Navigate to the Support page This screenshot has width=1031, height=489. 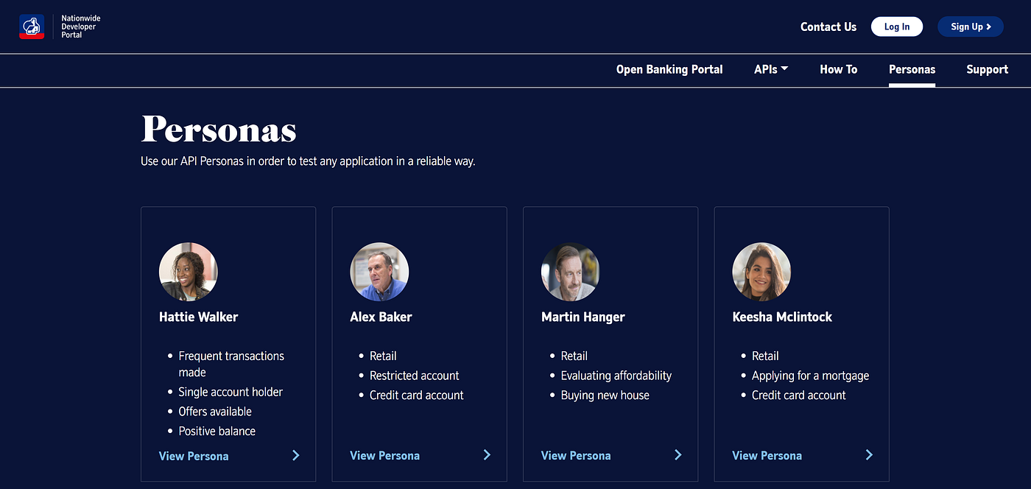point(987,69)
